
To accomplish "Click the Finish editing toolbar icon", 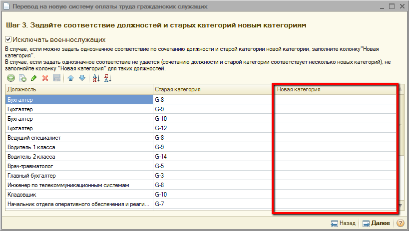I will point(57,78).
